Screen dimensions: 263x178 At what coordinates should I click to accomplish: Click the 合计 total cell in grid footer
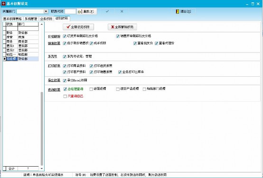pos(12,169)
